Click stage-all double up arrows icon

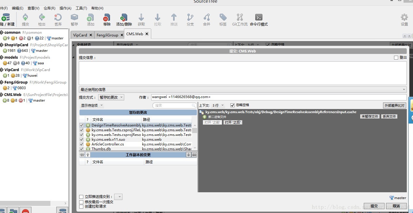tap(82, 155)
